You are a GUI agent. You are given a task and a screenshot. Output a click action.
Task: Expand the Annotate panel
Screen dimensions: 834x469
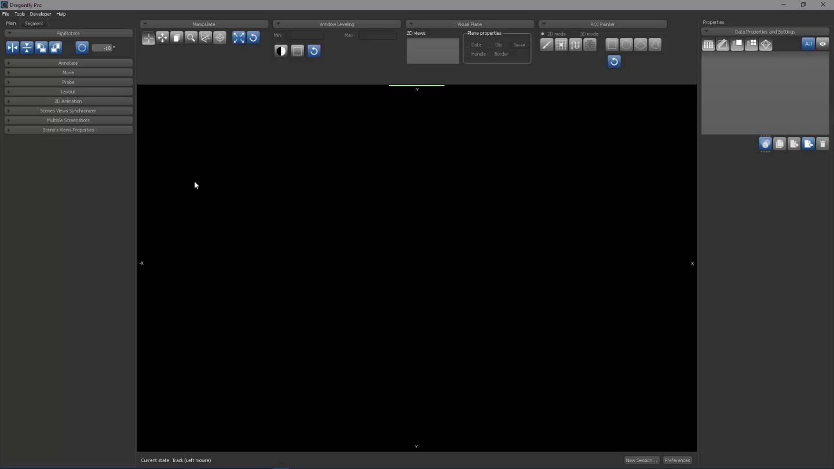68,63
